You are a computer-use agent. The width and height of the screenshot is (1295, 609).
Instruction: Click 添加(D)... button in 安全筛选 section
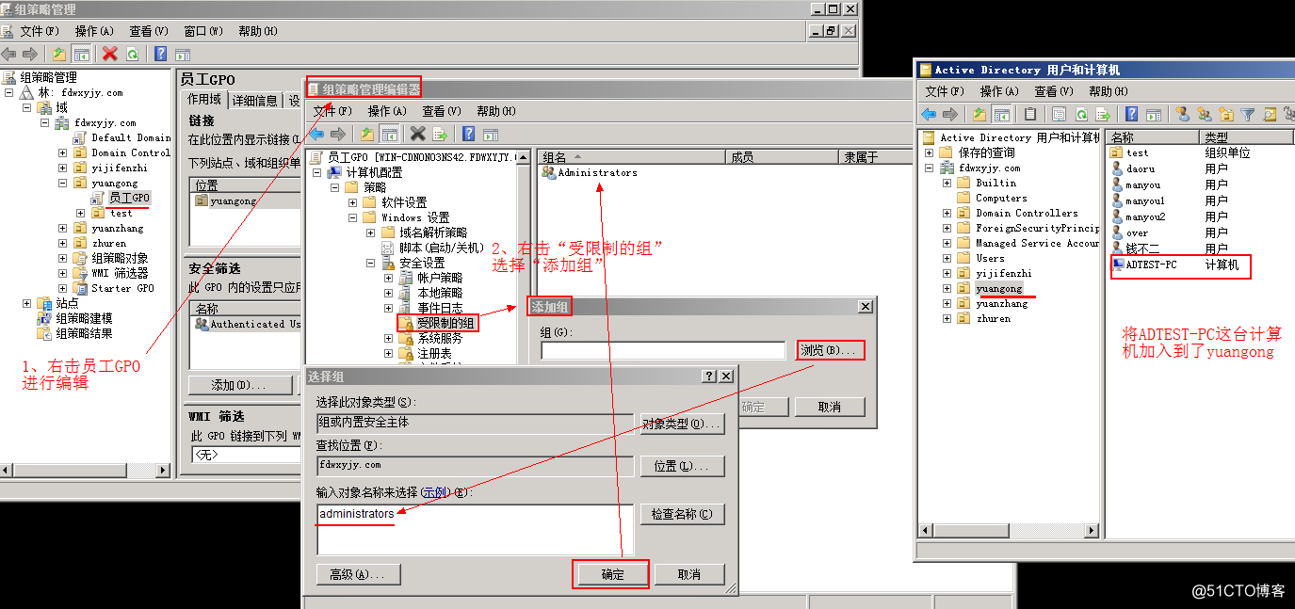tap(240, 385)
